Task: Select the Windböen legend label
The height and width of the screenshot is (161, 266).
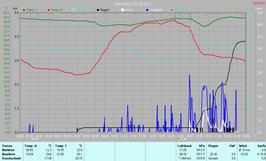Action: click(156, 10)
